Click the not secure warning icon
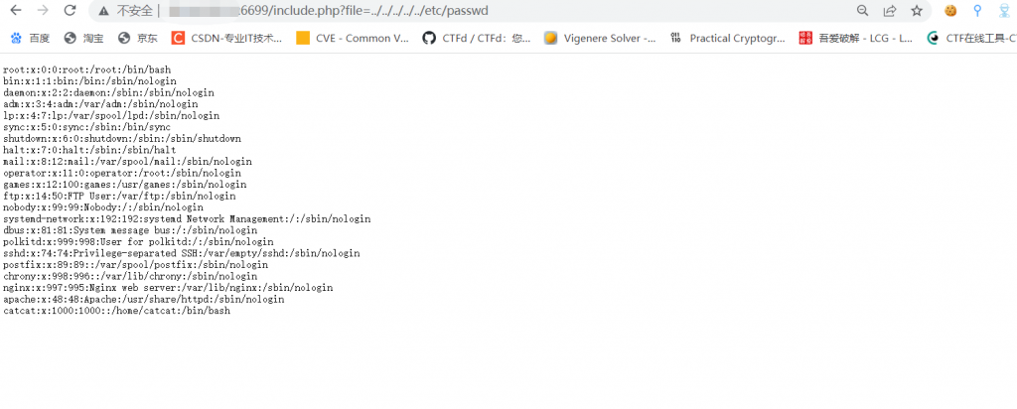This screenshot has height=409, width=1017. [x=104, y=11]
